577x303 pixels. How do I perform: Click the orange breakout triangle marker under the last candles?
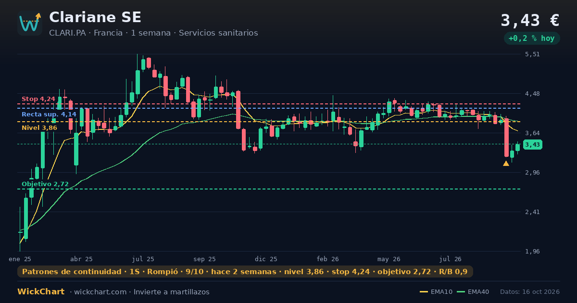[506, 164]
